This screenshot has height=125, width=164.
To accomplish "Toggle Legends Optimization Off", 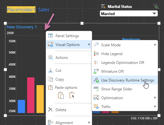I will pos(125,63).
